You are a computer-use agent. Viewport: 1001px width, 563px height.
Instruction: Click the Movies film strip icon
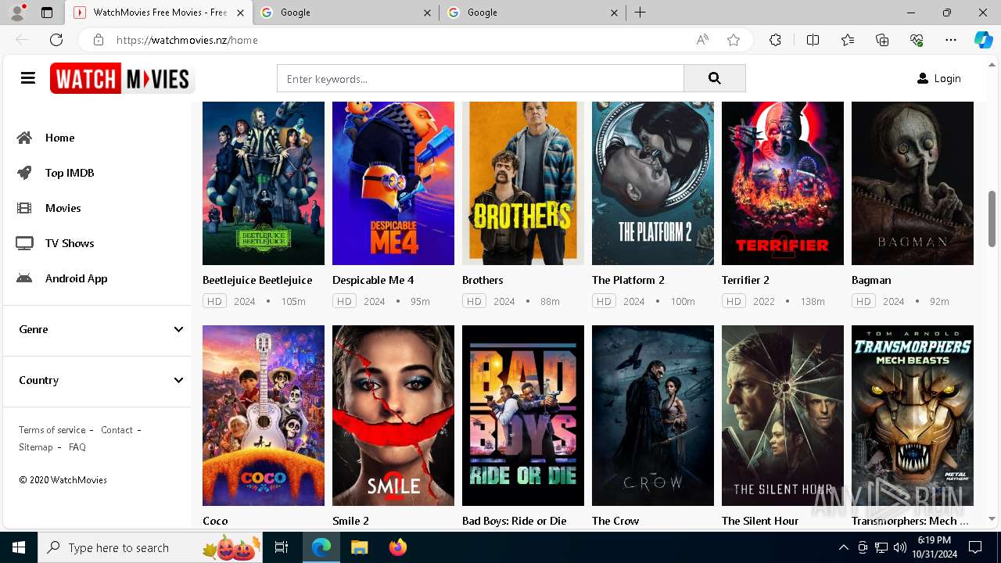[x=25, y=208]
